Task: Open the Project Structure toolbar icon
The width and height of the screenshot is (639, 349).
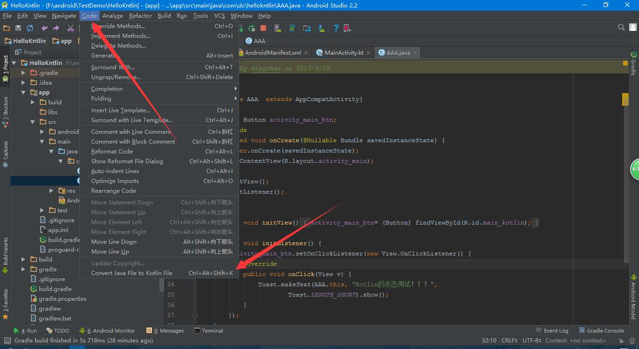Action: (307, 28)
